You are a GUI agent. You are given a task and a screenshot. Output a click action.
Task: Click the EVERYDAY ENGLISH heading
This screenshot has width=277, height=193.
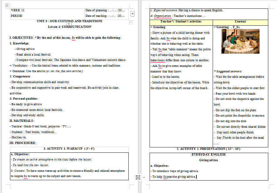[208, 155]
